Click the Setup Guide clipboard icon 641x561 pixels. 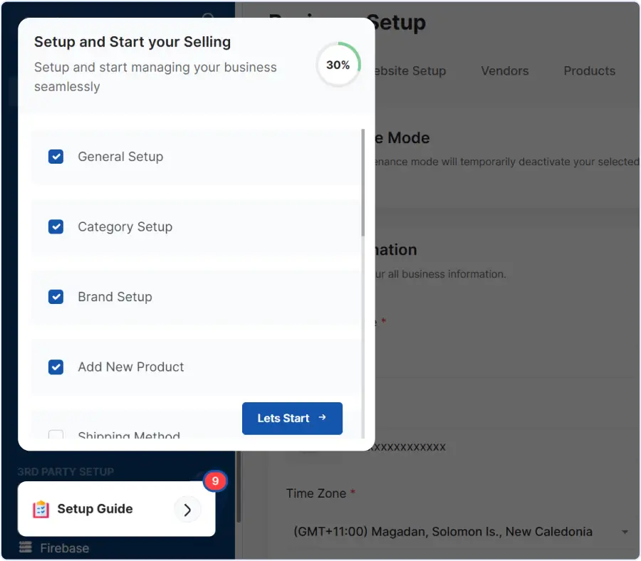(x=41, y=508)
